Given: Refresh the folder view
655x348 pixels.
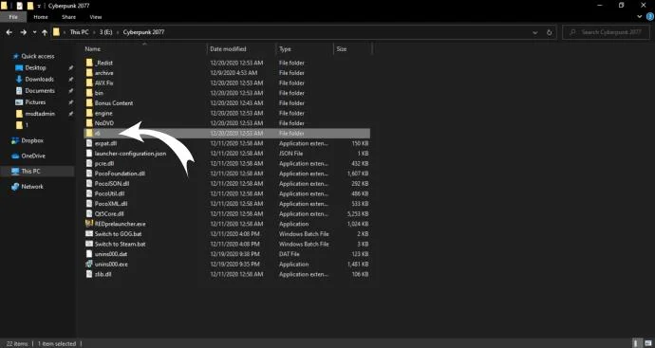Looking at the screenshot, I should click(550, 32).
